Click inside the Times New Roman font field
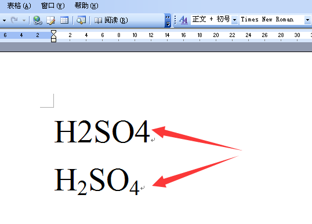The height and width of the screenshot is (224, 312). 272,20
